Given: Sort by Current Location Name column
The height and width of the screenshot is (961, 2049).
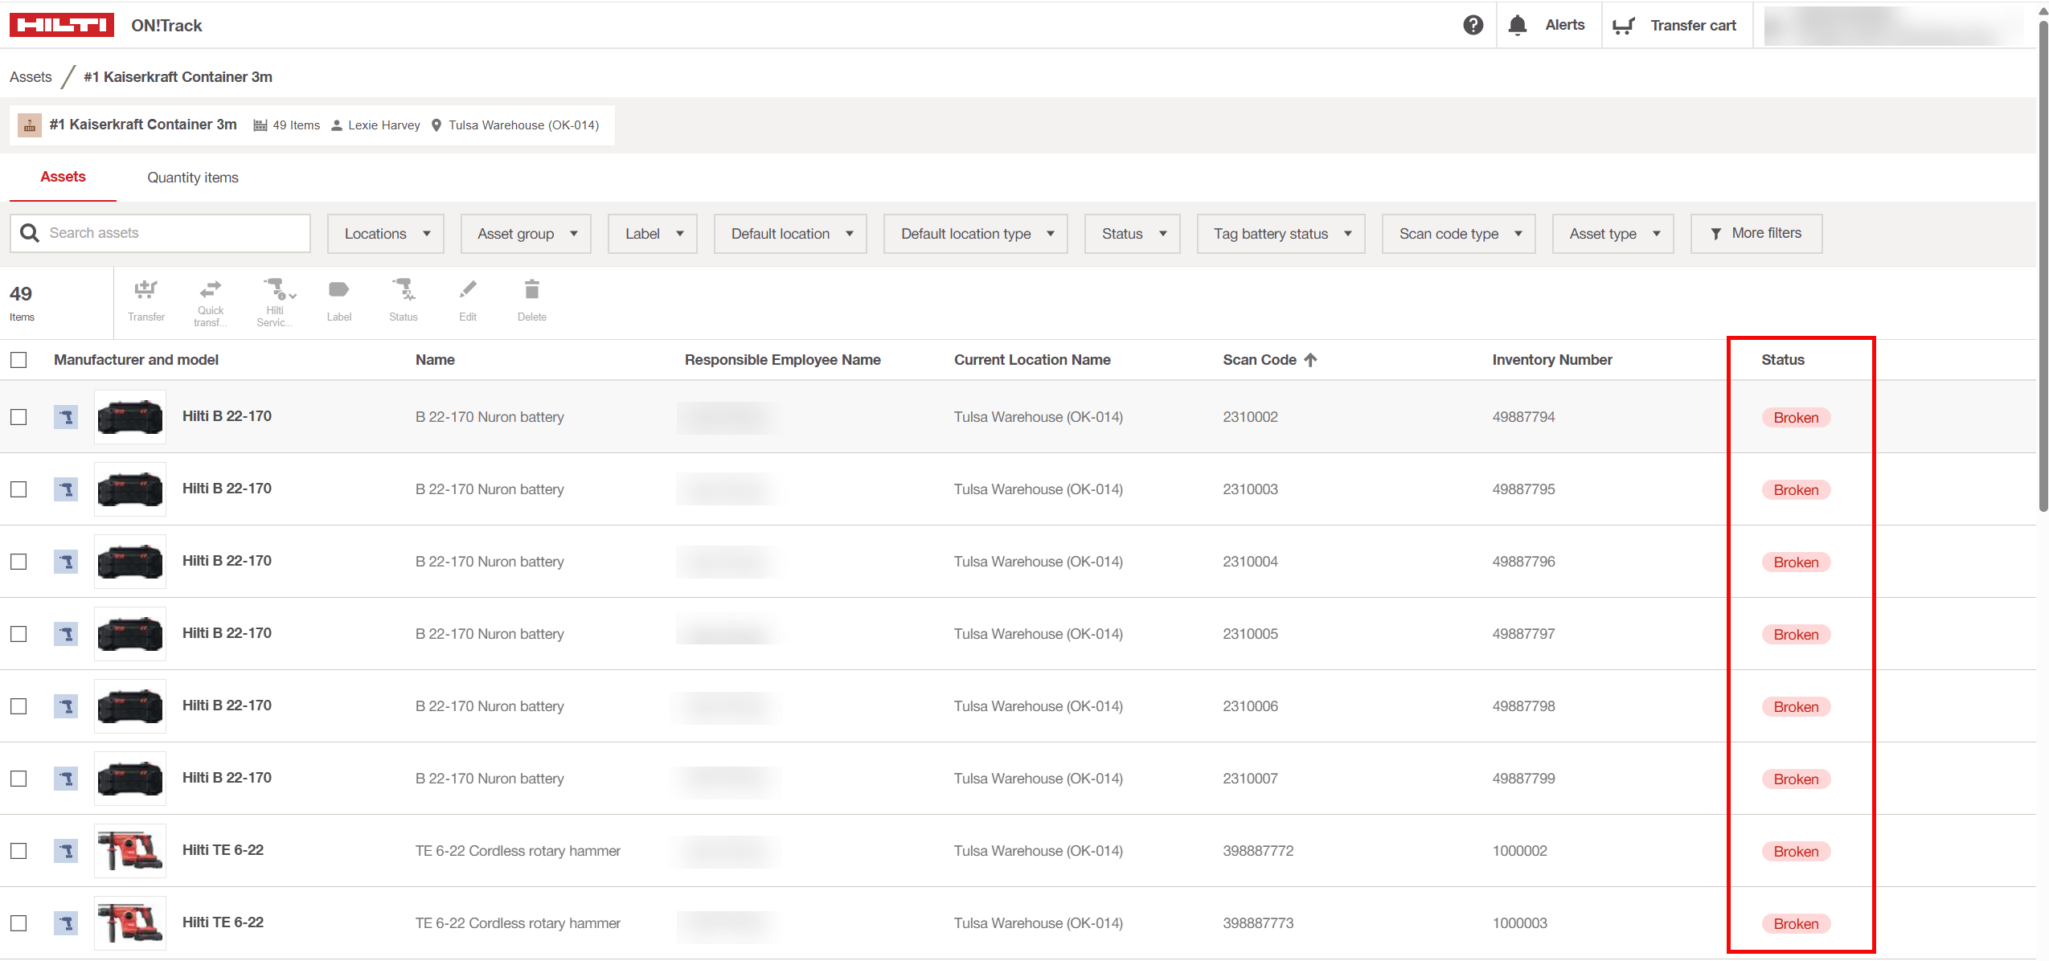Looking at the screenshot, I should point(1032,360).
